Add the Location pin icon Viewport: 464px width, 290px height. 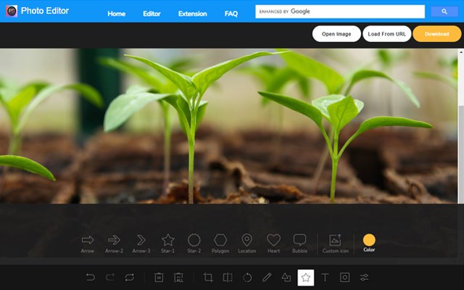pyautogui.click(x=246, y=240)
